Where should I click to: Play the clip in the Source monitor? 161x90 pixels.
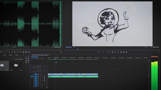pos(15,52)
